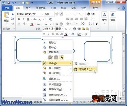127x106 pixels.
Task: Open the Group submenu in context menu
Action: tap(57, 63)
